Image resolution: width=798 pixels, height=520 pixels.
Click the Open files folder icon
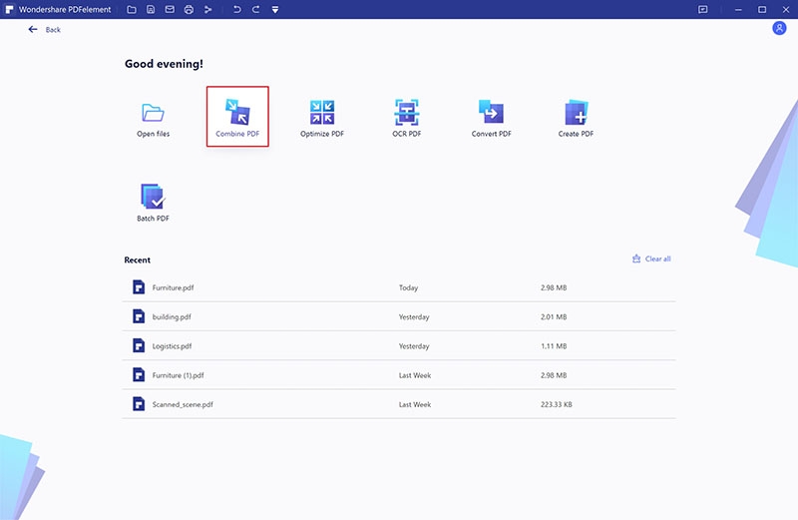point(153,113)
